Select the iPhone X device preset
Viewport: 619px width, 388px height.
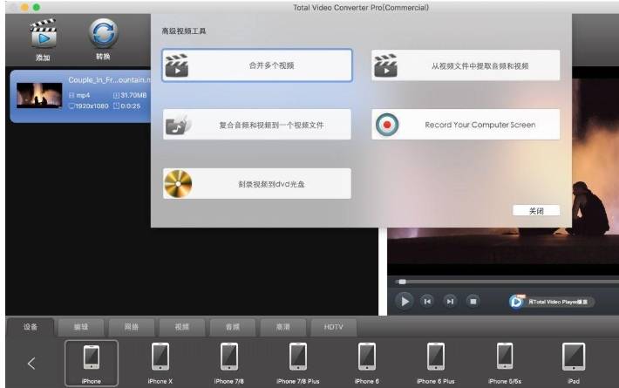[x=160, y=363]
